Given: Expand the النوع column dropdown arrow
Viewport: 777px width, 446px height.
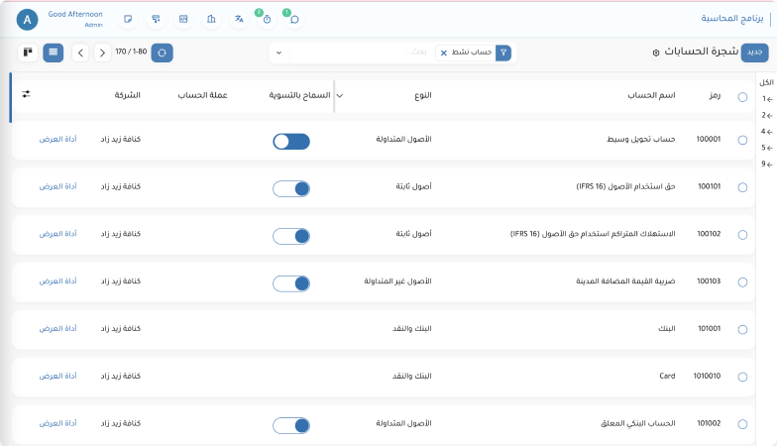Looking at the screenshot, I should [340, 96].
